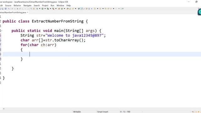Click the class name ExtractNumberFromString in code
Screen dimensions: 201x113
point(57,21)
